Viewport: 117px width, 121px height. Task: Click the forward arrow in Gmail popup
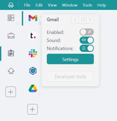[x=90, y=20]
